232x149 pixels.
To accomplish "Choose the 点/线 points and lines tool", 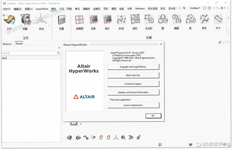I will (121, 22).
